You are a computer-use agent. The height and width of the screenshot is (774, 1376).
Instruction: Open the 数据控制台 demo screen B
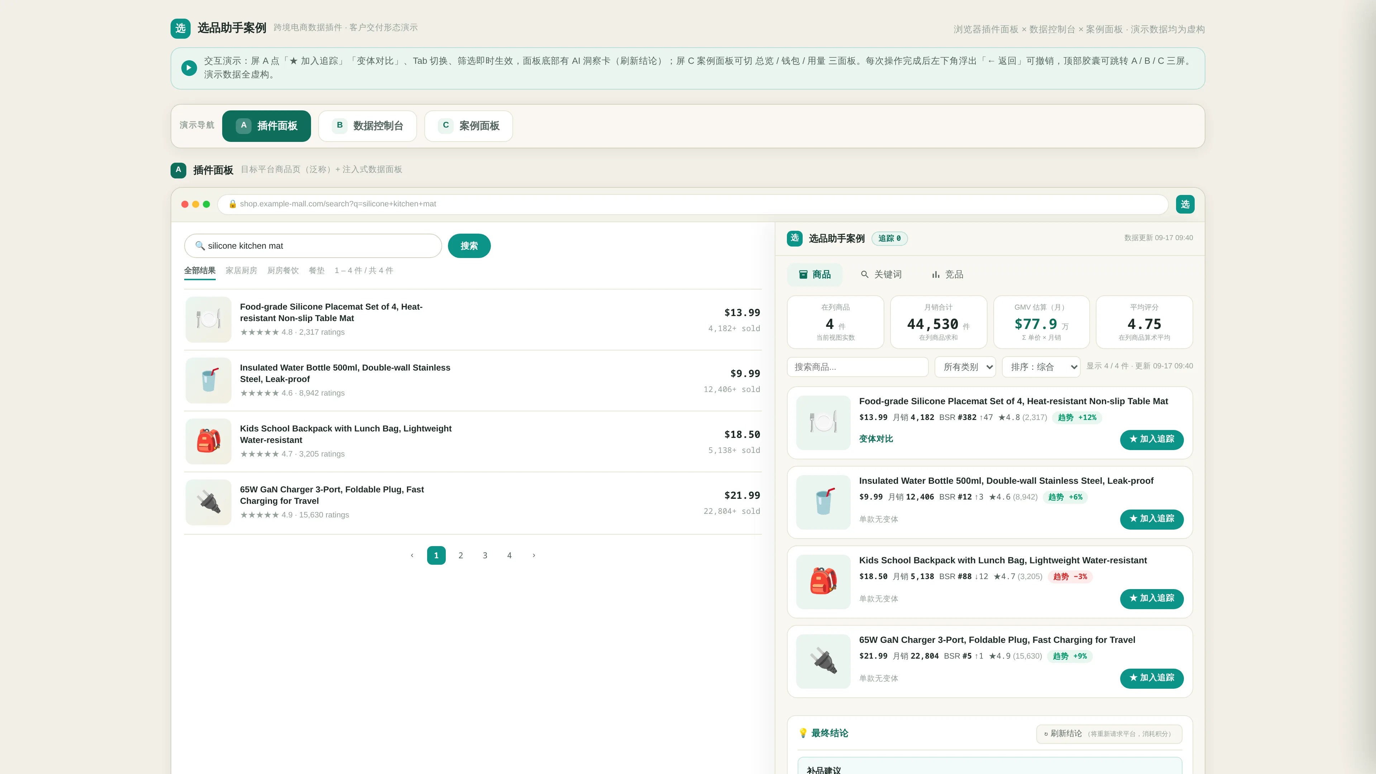(x=368, y=126)
